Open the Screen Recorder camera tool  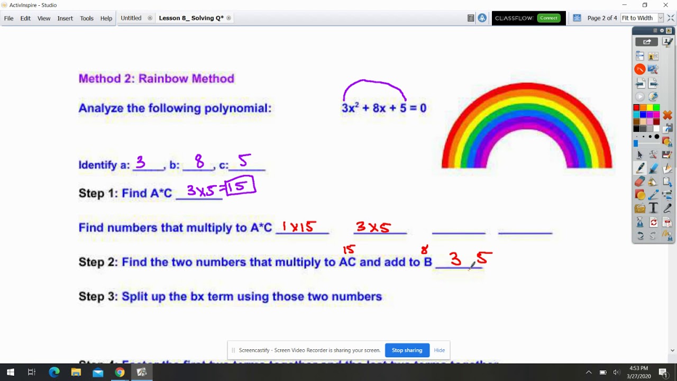[x=667, y=194]
